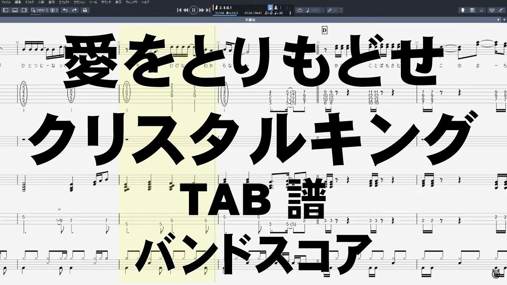Select the current track name 2. E.G.1
507x285 pixels.
(x=226, y=7)
